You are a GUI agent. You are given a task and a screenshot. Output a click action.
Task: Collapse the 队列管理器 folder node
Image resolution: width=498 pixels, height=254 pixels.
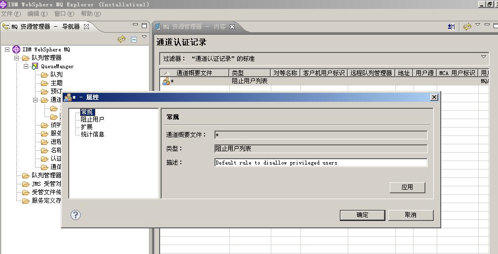(x=16, y=58)
